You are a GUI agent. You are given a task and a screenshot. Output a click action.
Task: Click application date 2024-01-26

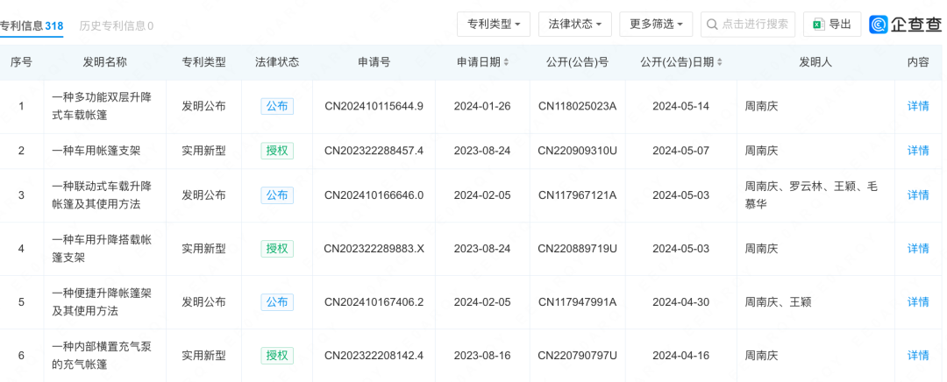(x=482, y=106)
